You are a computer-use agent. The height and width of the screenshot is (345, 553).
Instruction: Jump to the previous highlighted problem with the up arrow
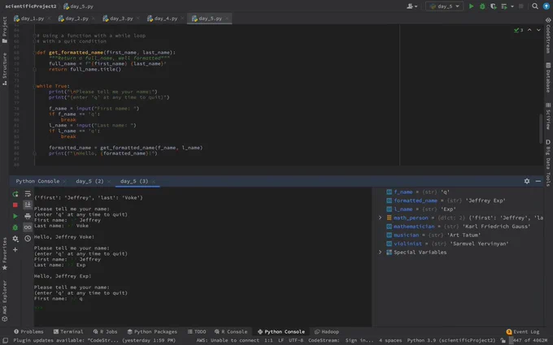529,30
